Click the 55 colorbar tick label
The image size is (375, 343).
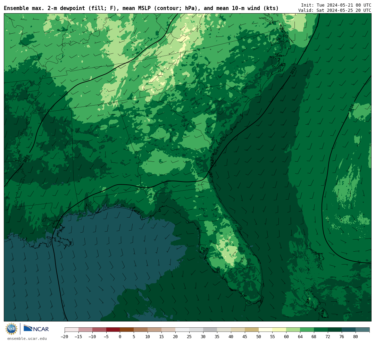tap(273, 336)
